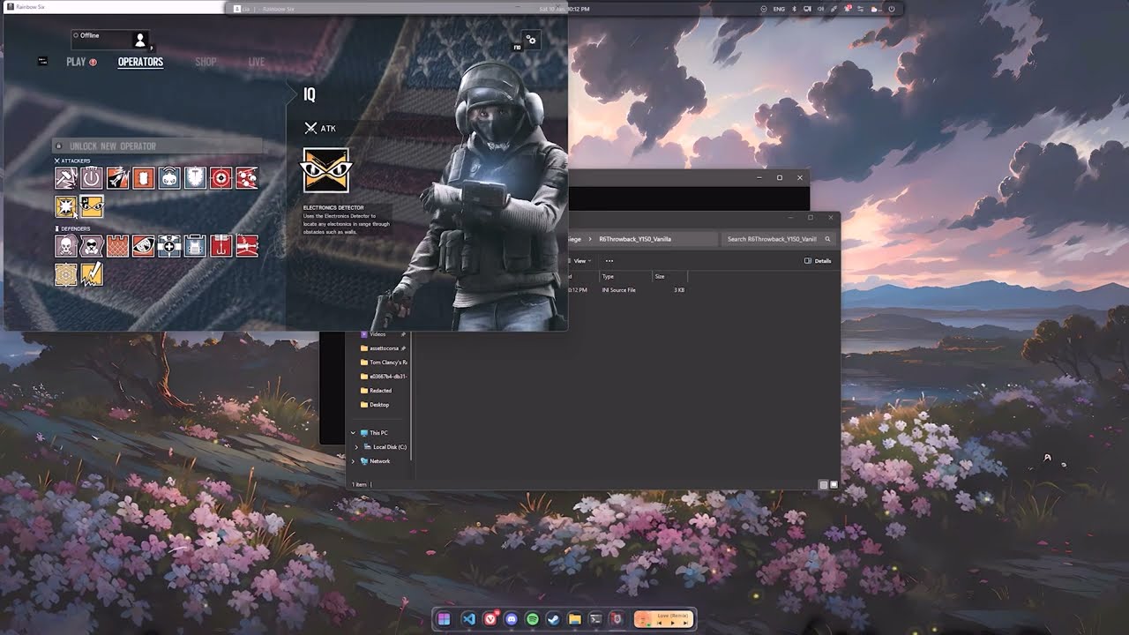Open the Start menu icon in dock
Image resolution: width=1129 pixels, height=635 pixels.
coord(444,619)
